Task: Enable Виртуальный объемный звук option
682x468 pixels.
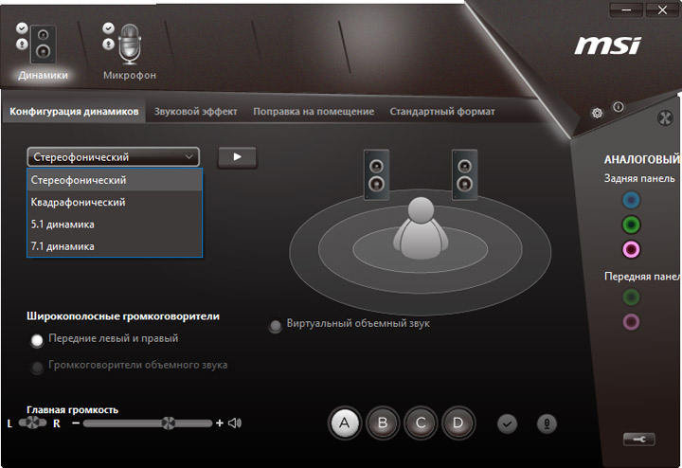Action: (275, 326)
